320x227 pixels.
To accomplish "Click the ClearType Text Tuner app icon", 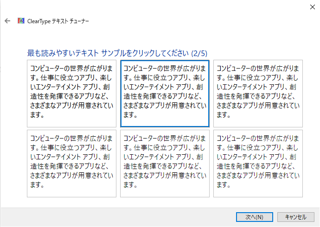I will (20, 21).
